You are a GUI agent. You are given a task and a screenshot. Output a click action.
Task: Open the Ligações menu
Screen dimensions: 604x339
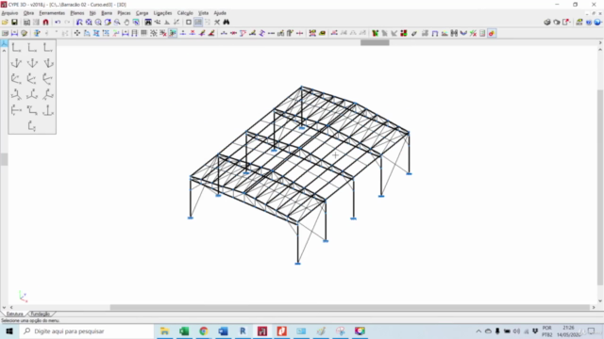tap(162, 13)
